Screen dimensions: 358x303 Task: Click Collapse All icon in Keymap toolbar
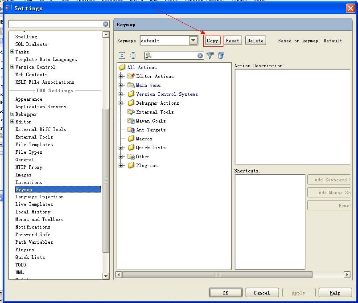point(133,55)
